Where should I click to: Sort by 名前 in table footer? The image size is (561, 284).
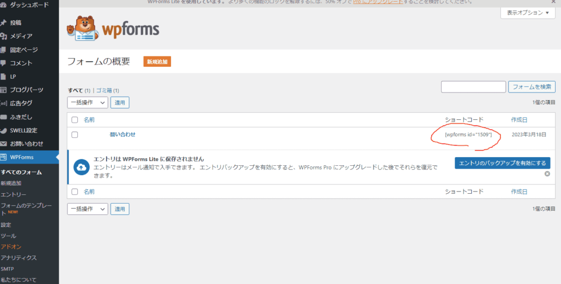click(x=89, y=192)
